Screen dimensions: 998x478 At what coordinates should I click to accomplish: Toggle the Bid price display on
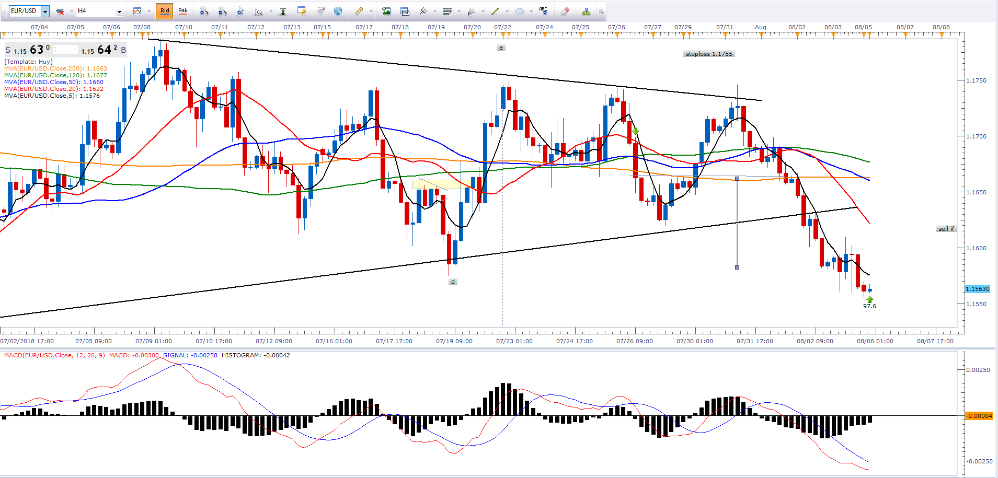pyautogui.click(x=165, y=11)
